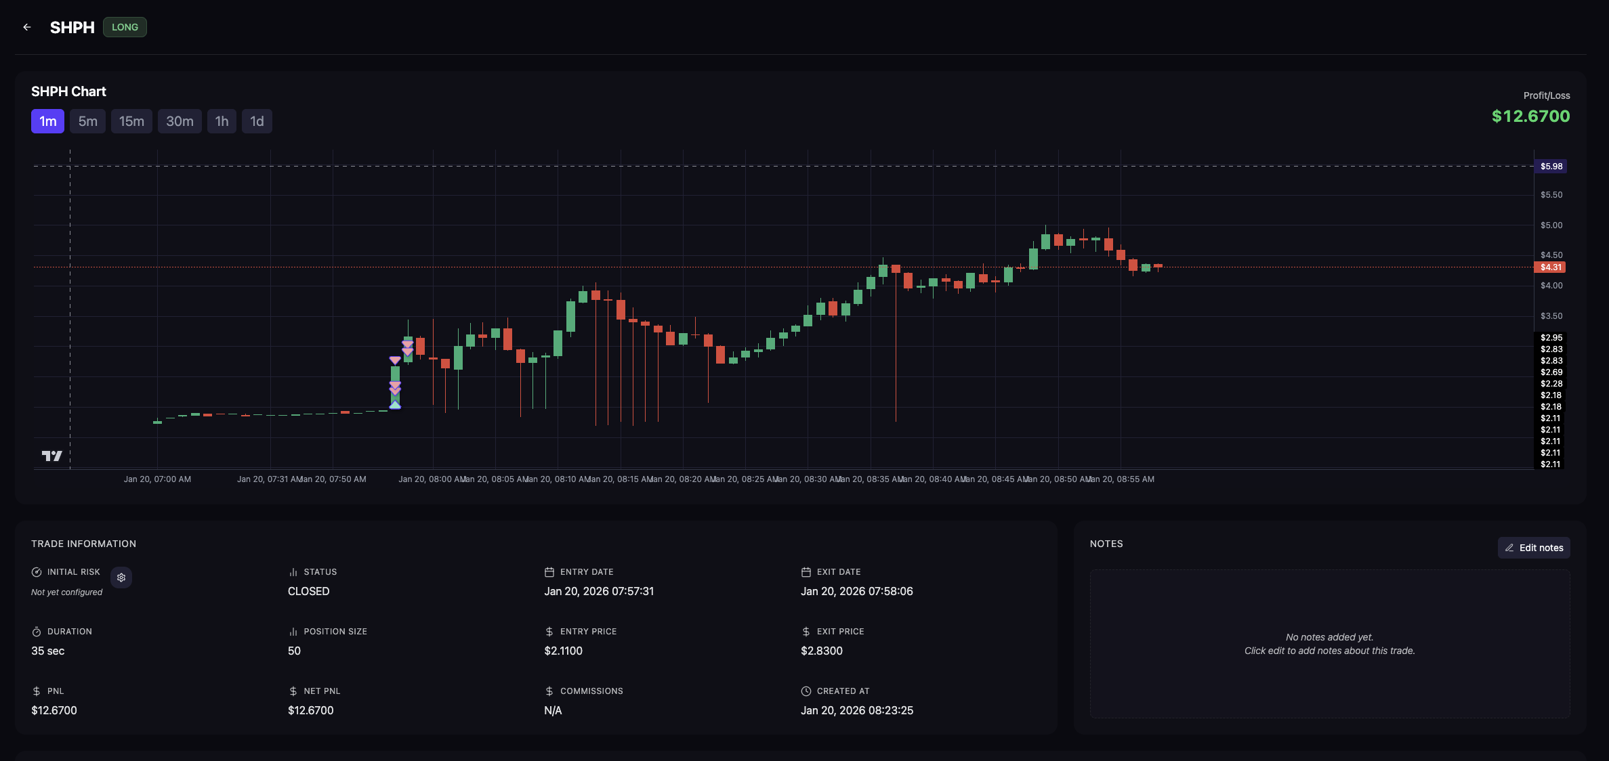Click the Created At clock icon

click(x=806, y=691)
